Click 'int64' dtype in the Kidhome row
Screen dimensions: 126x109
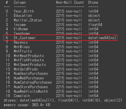coord(93,29)
